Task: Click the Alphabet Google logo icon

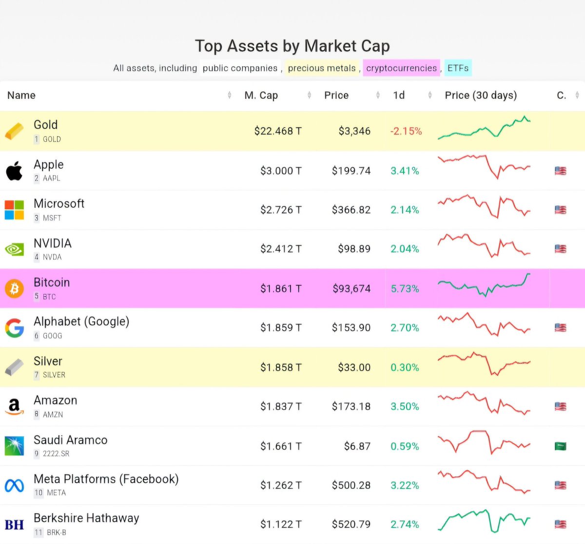Action: coord(14,328)
